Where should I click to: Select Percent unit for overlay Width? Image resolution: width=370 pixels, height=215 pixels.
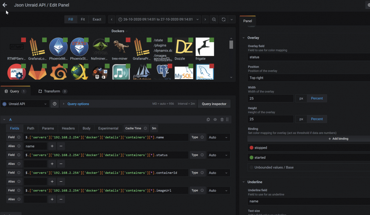coord(317,98)
